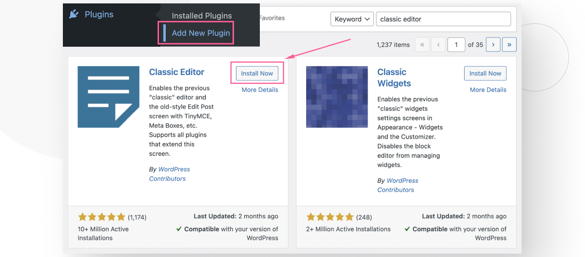Switch to the Favorites tab
585x257 pixels.
coord(272,18)
